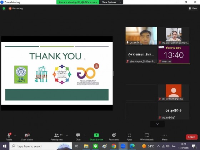Expand audio options caret beside Audio
This screenshot has width=200, height=150.
pyautogui.click(x=15, y=135)
